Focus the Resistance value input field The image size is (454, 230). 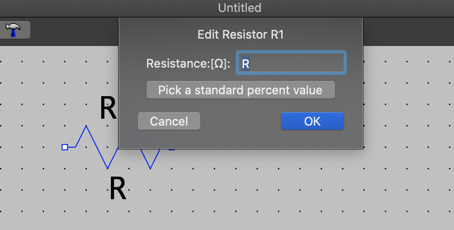pos(291,63)
